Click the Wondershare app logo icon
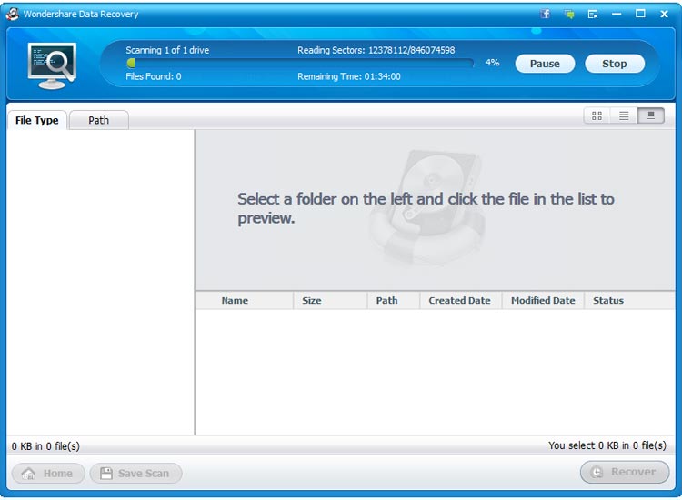 coord(13,14)
